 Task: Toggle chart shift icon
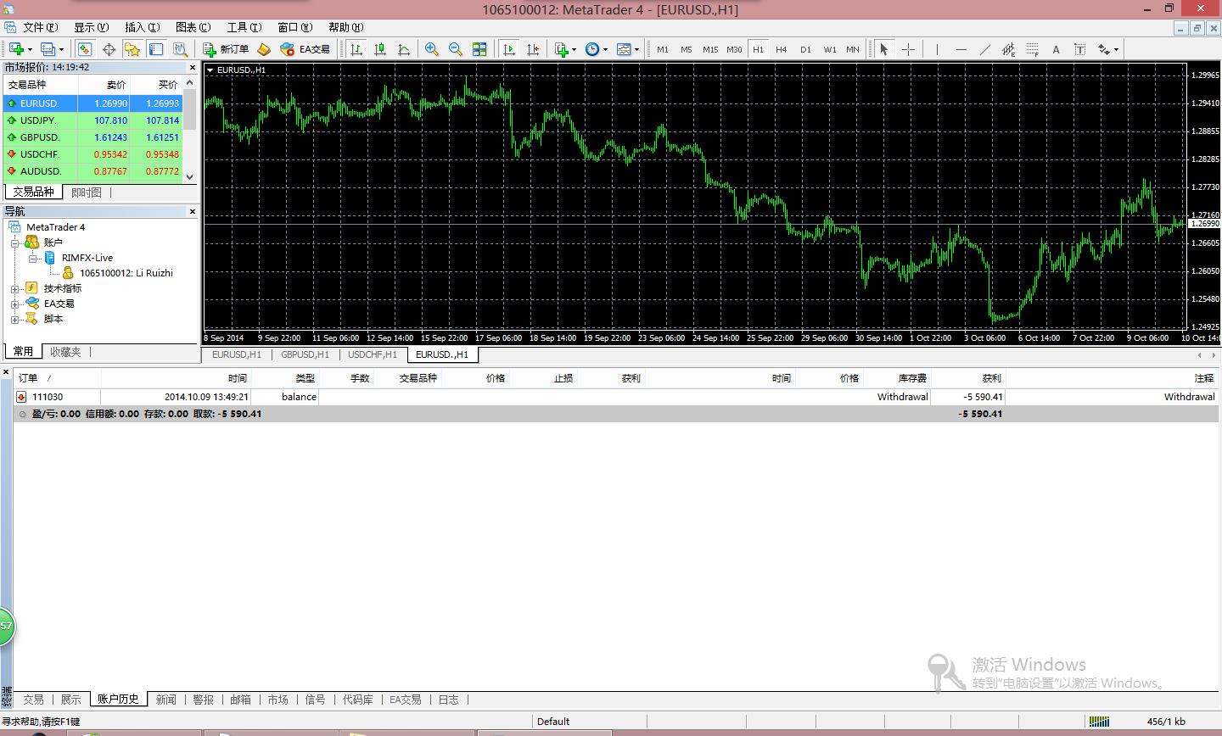pos(533,49)
